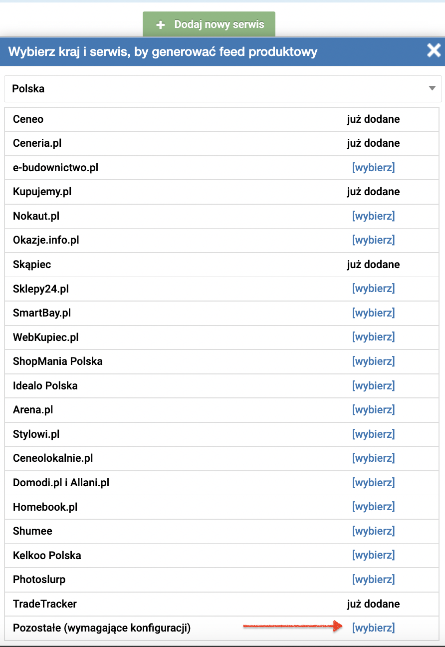Click wybierz in the Kelkoo Polska row

pos(373,555)
